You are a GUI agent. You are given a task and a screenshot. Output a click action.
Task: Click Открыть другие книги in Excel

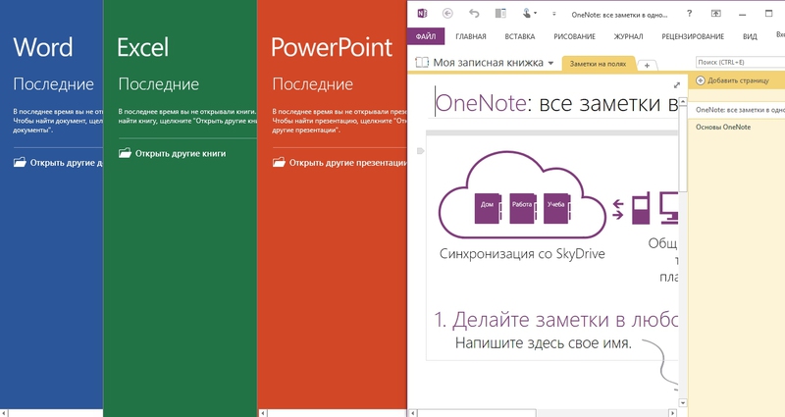coord(181,154)
